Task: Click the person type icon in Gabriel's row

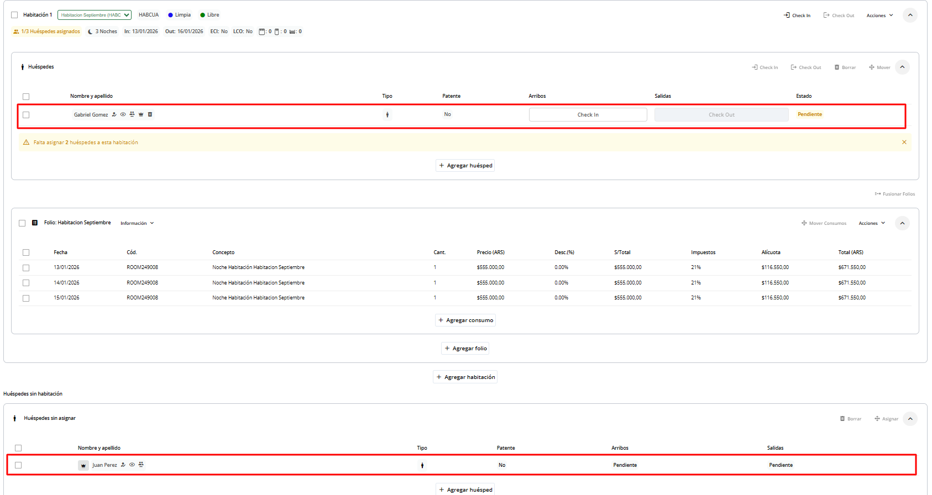Action: [388, 114]
